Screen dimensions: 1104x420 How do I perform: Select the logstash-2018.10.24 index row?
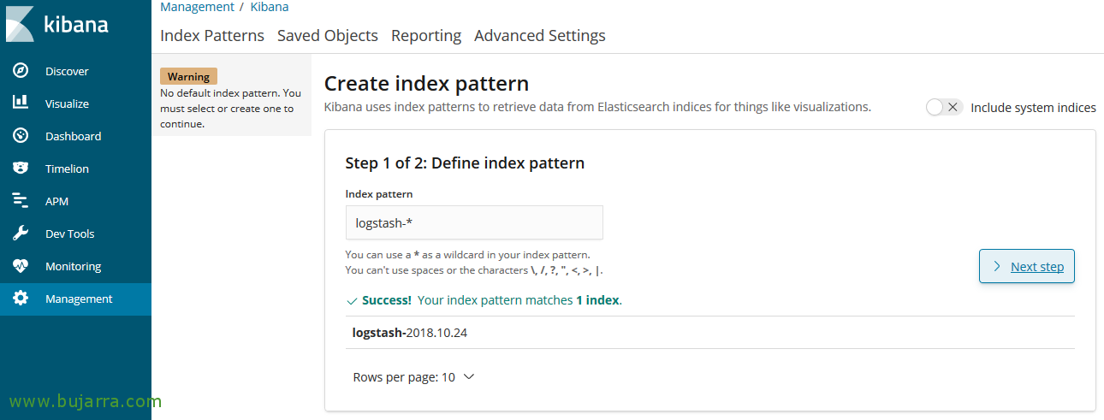click(x=410, y=333)
